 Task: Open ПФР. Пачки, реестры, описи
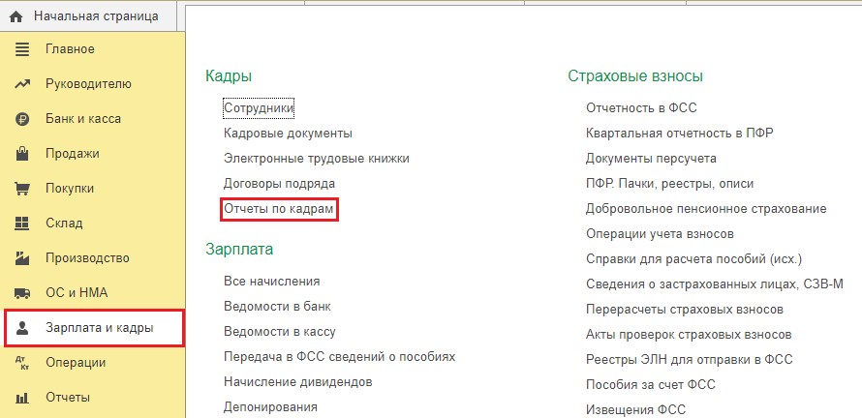coord(669,184)
